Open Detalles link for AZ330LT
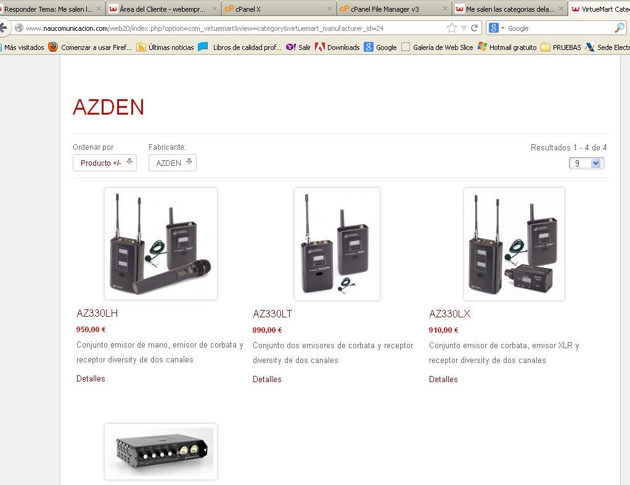The image size is (630, 485). (267, 380)
